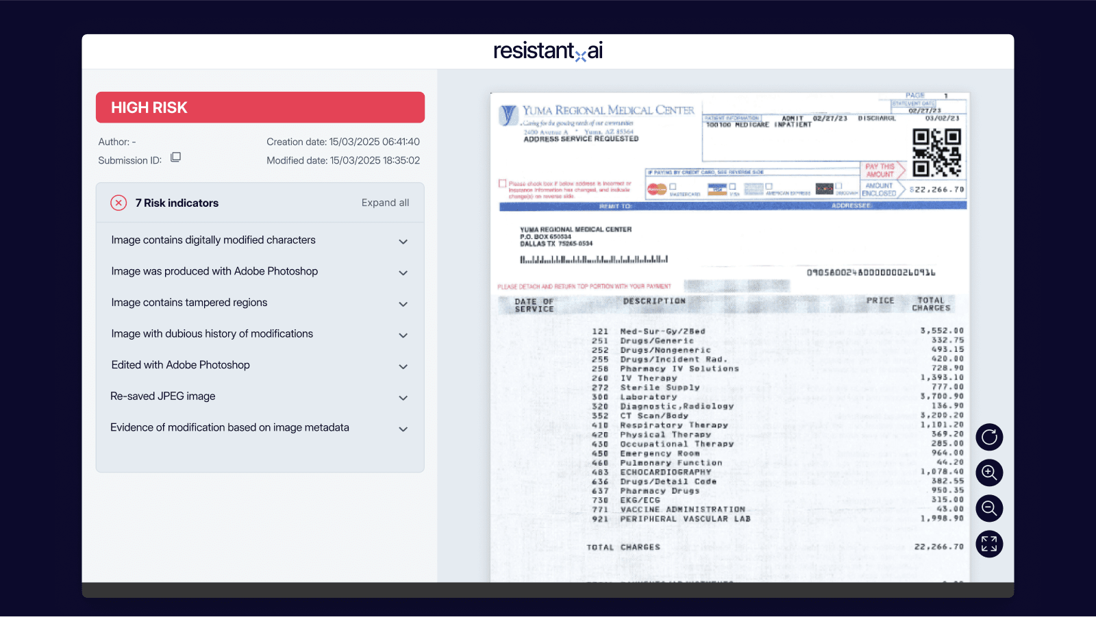The width and height of the screenshot is (1096, 617).
Task: Click the 'TOTAL CHARGES' line on the bill
Action: [x=623, y=547]
